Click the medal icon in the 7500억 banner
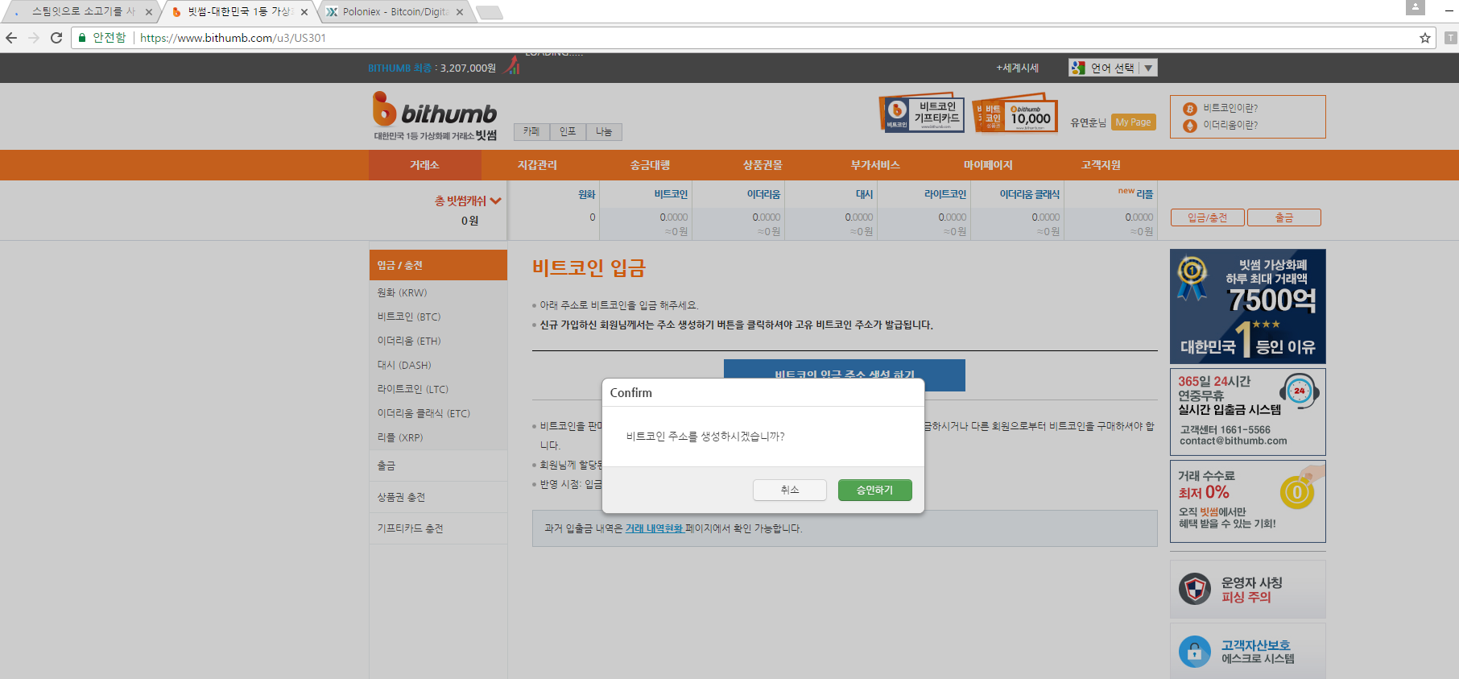 coord(1192,277)
